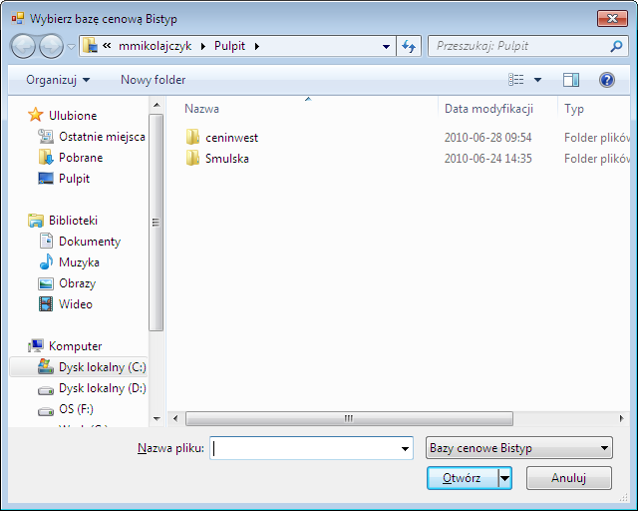The width and height of the screenshot is (638, 511).
Task: Open Dysk lokalny (C:)
Action: (x=102, y=367)
